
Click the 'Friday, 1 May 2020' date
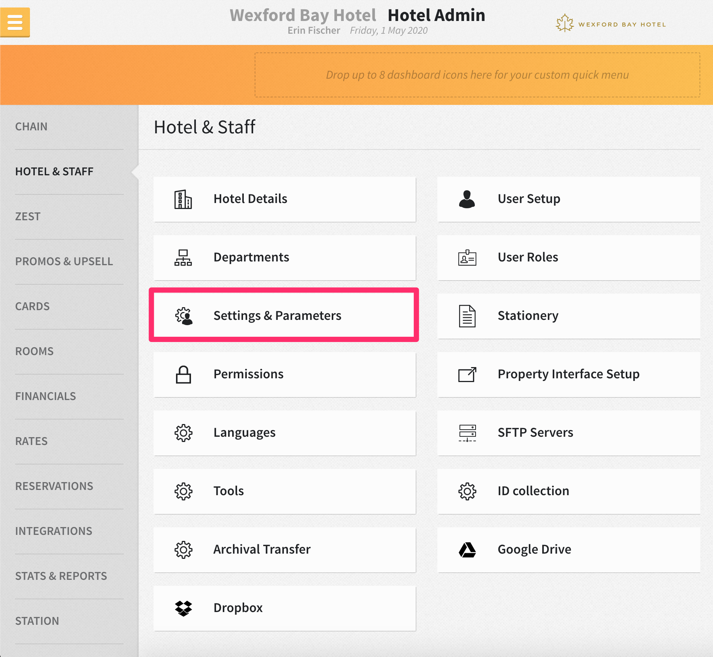pos(389,30)
